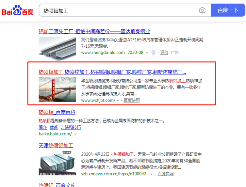This screenshot has width=246, height=187.
Task: Click the Baidu logo
Action: [x=17, y=10]
